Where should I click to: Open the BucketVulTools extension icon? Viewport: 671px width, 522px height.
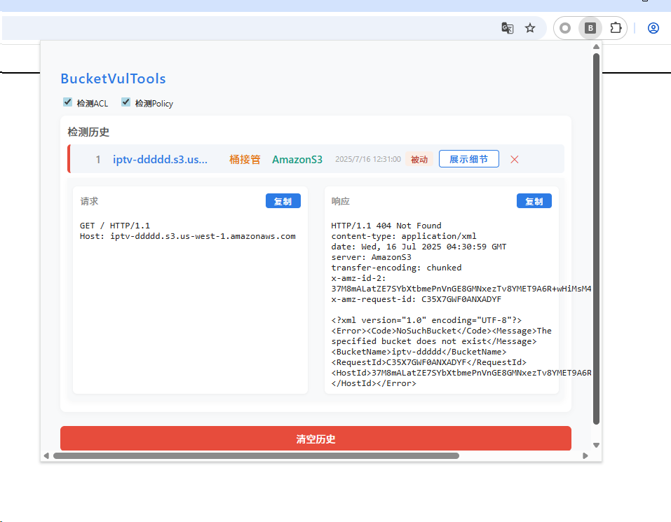coord(590,28)
